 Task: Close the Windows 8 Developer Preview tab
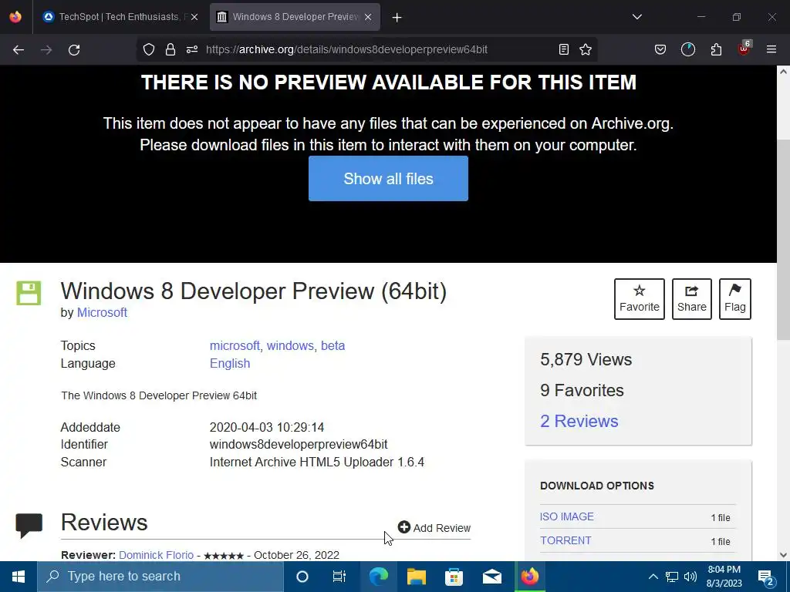point(368,17)
